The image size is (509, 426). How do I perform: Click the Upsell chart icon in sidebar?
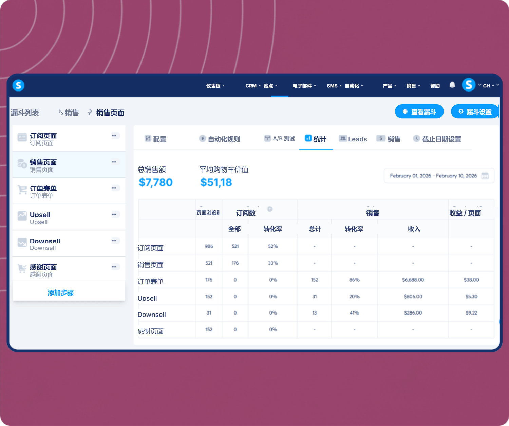[22, 216]
